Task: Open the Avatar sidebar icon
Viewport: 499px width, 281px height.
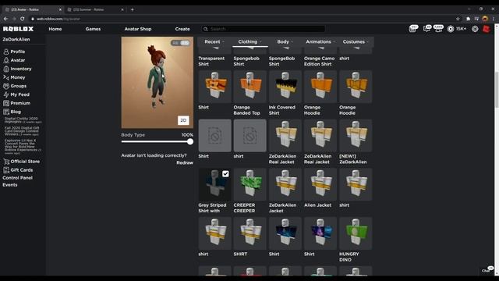Action: tap(6, 60)
